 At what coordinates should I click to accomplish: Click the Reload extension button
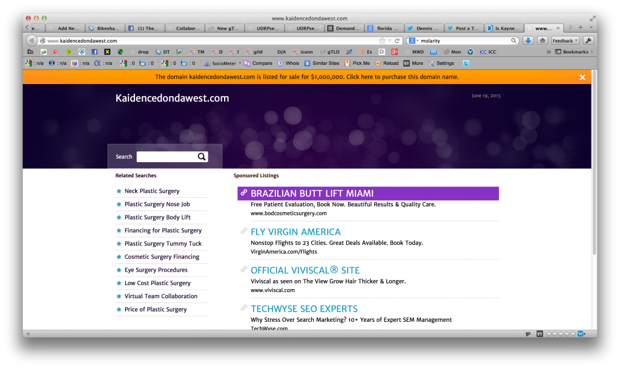point(387,63)
